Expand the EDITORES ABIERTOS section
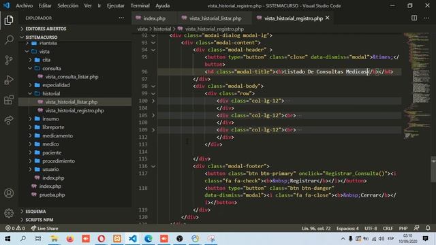This screenshot has height=245, width=436. (46, 29)
